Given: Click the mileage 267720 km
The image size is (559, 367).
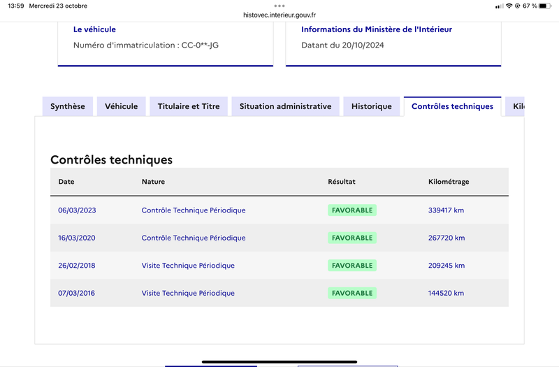Looking at the screenshot, I should (447, 238).
